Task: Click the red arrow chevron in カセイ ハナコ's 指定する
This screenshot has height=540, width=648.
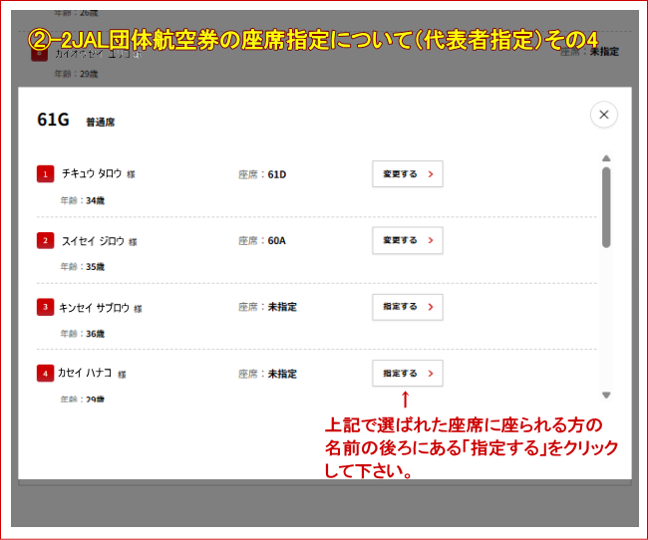Action: click(431, 374)
